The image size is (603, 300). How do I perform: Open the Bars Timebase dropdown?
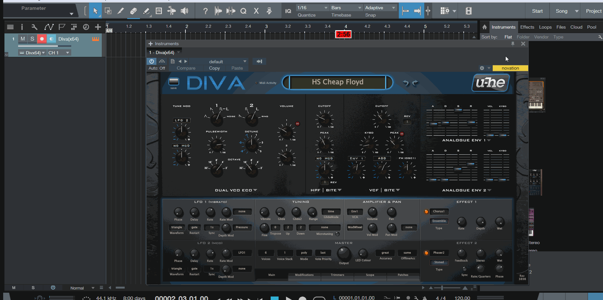tap(346, 8)
